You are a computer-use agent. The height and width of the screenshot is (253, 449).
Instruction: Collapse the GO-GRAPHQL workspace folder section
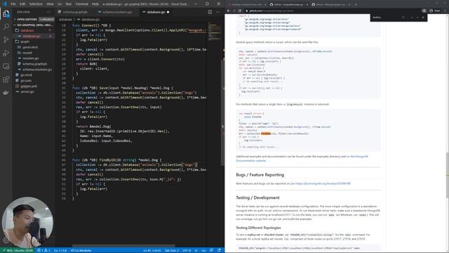tap(34, 25)
